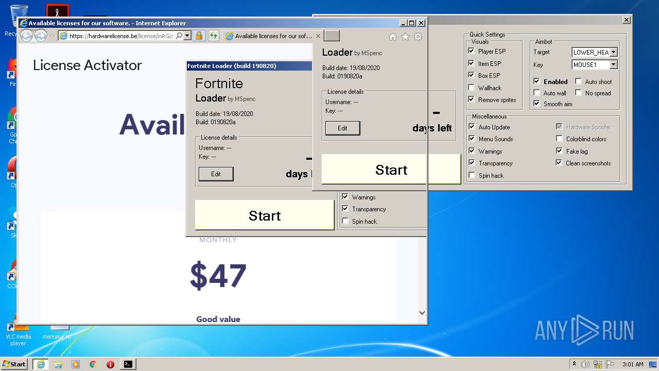The height and width of the screenshot is (371, 659).
Task: Click the 'MONTHLY' plan label
Action: pos(218,240)
